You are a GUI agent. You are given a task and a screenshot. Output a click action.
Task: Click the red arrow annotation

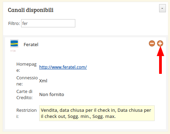160,60
